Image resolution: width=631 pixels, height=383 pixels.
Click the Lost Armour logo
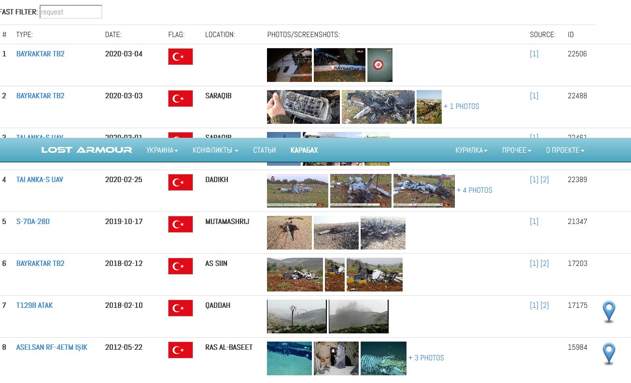tap(86, 150)
